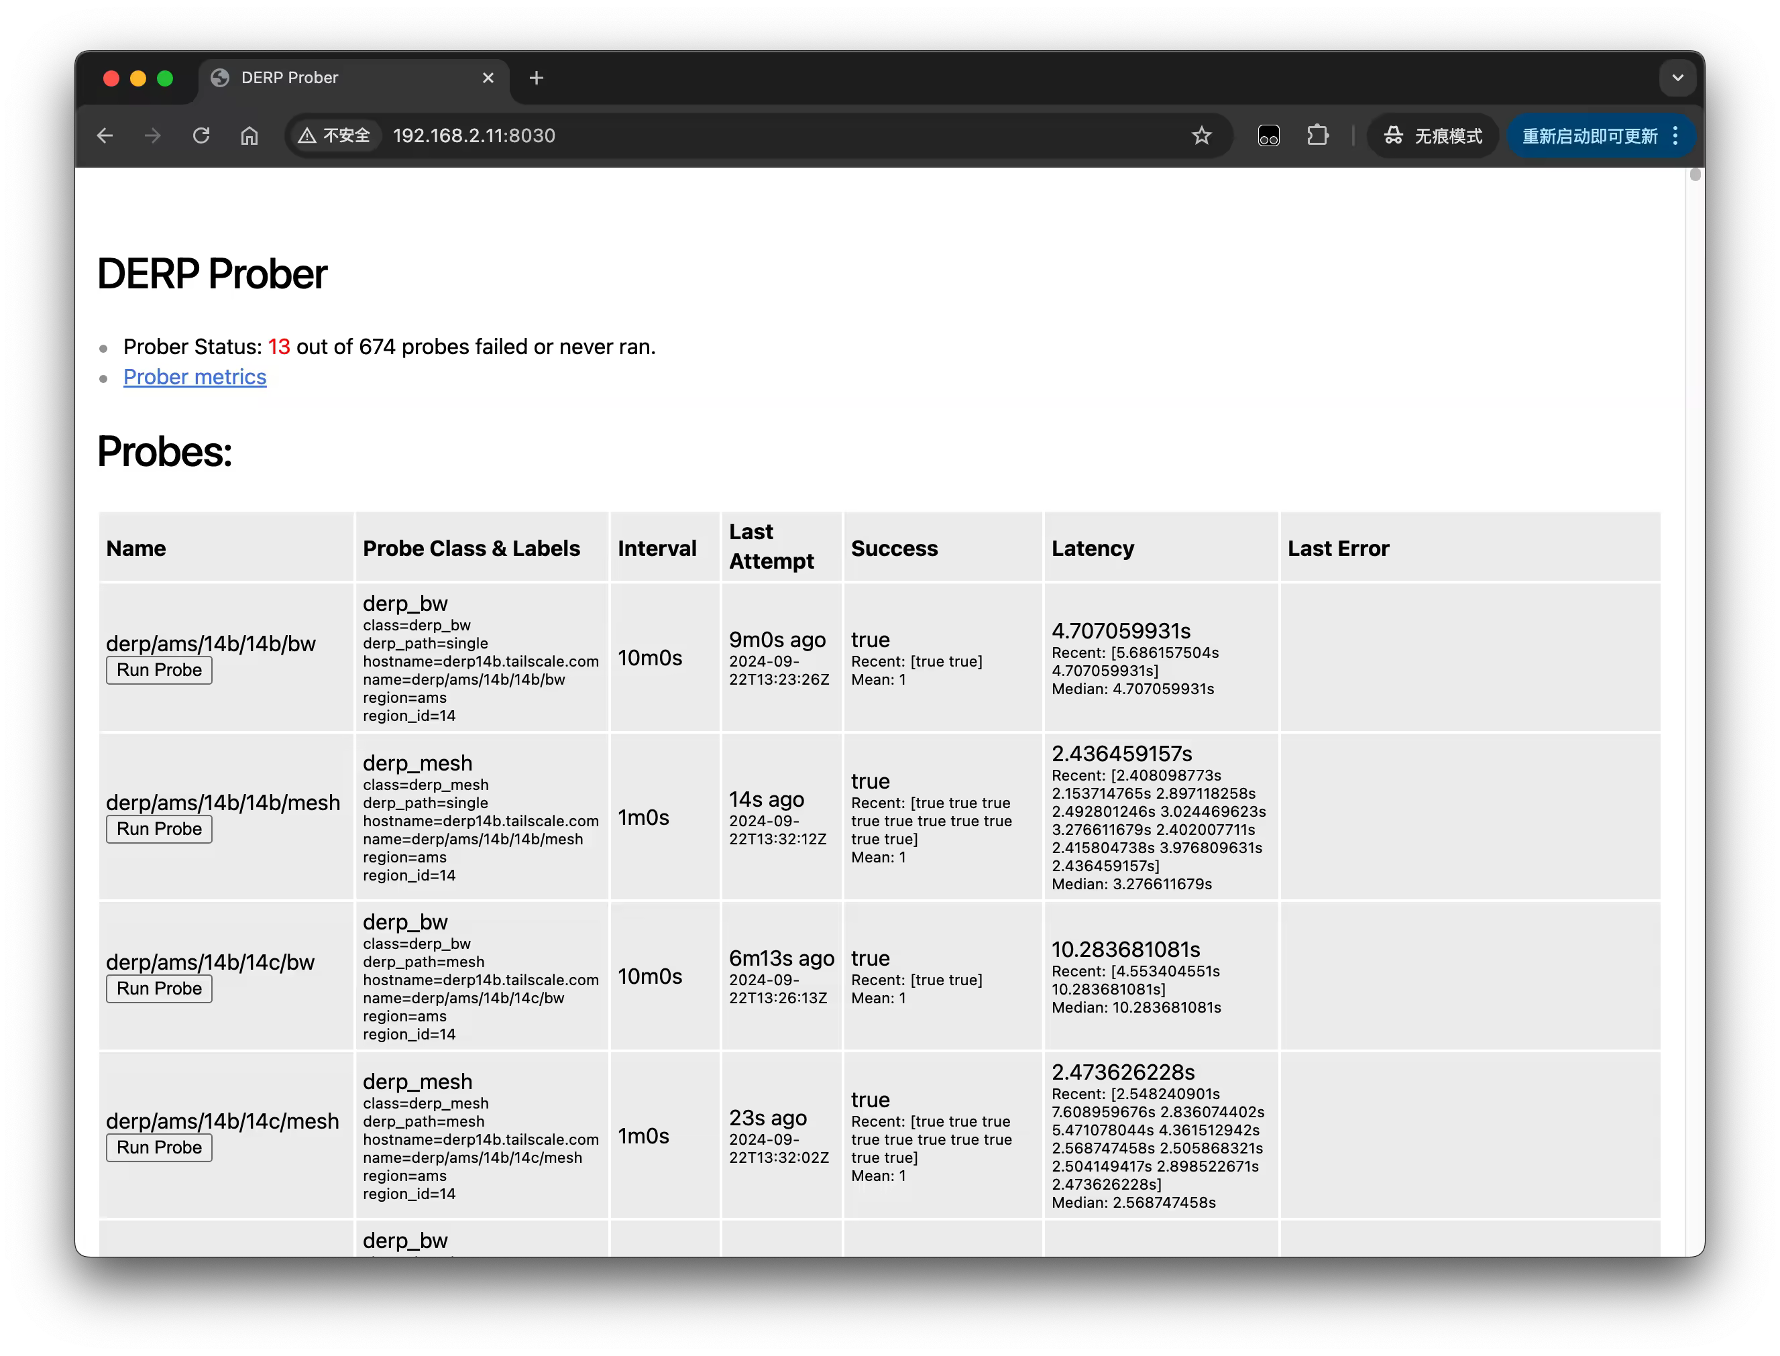The height and width of the screenshot is (1356, 1780).
Task: Click the 无痕模式 incognito indicator
Action: [x=1433, y=135]
